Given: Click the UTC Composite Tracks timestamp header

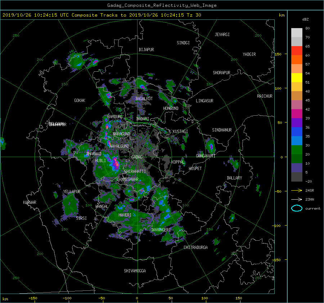Looking at the screenshot, I should pos(102,15).
